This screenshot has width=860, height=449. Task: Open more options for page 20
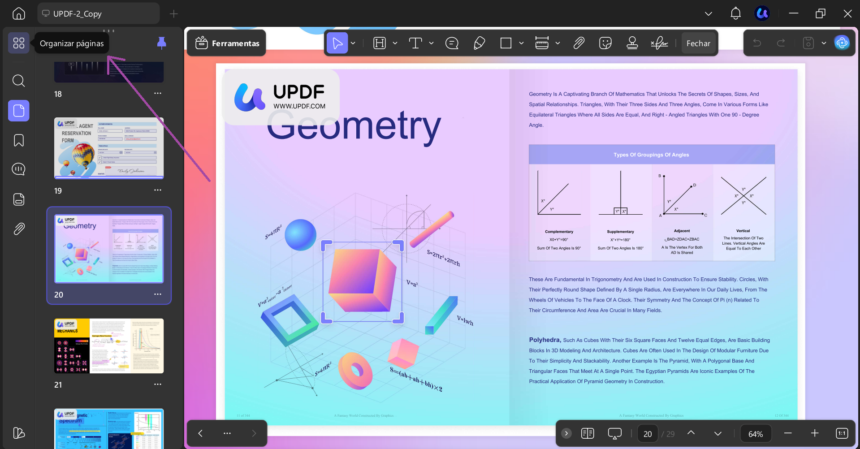point(158,294)
